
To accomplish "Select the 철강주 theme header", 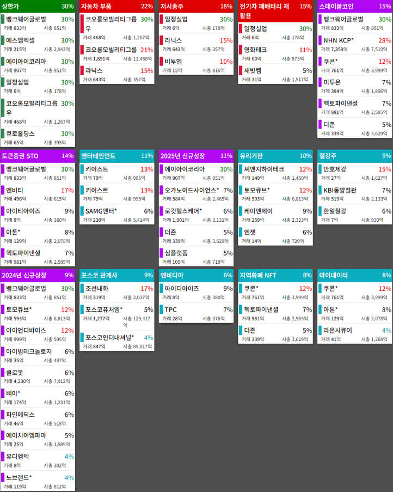I will tap(355, 156).
